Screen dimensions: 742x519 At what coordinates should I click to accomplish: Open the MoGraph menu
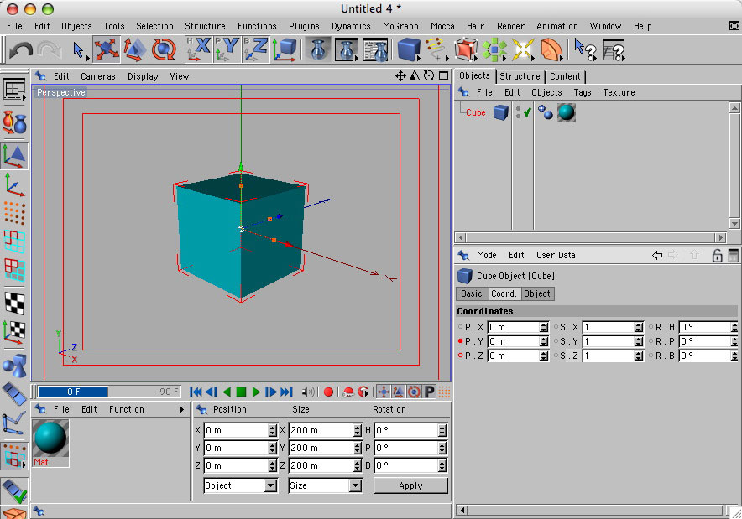pyautogui.click(x=400, y=26)
